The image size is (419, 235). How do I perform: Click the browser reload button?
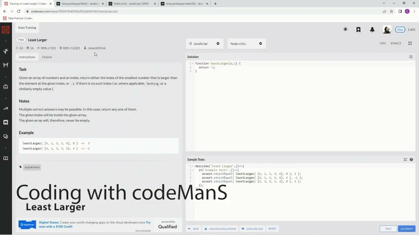[19, 11]
